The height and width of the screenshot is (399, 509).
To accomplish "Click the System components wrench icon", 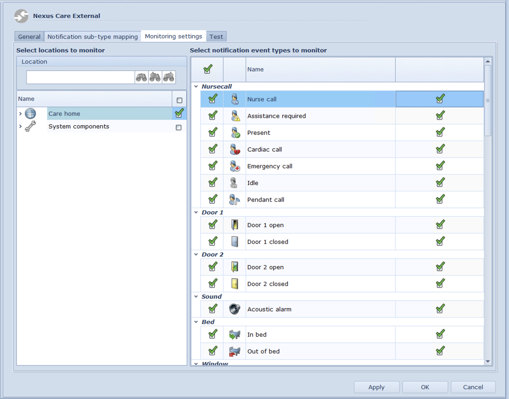I will coord(30,127).
